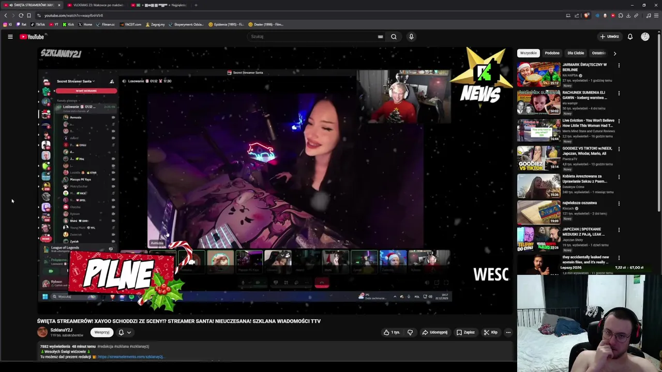
Task: Open the account avatar menu
Action: (x=645, y=37)
